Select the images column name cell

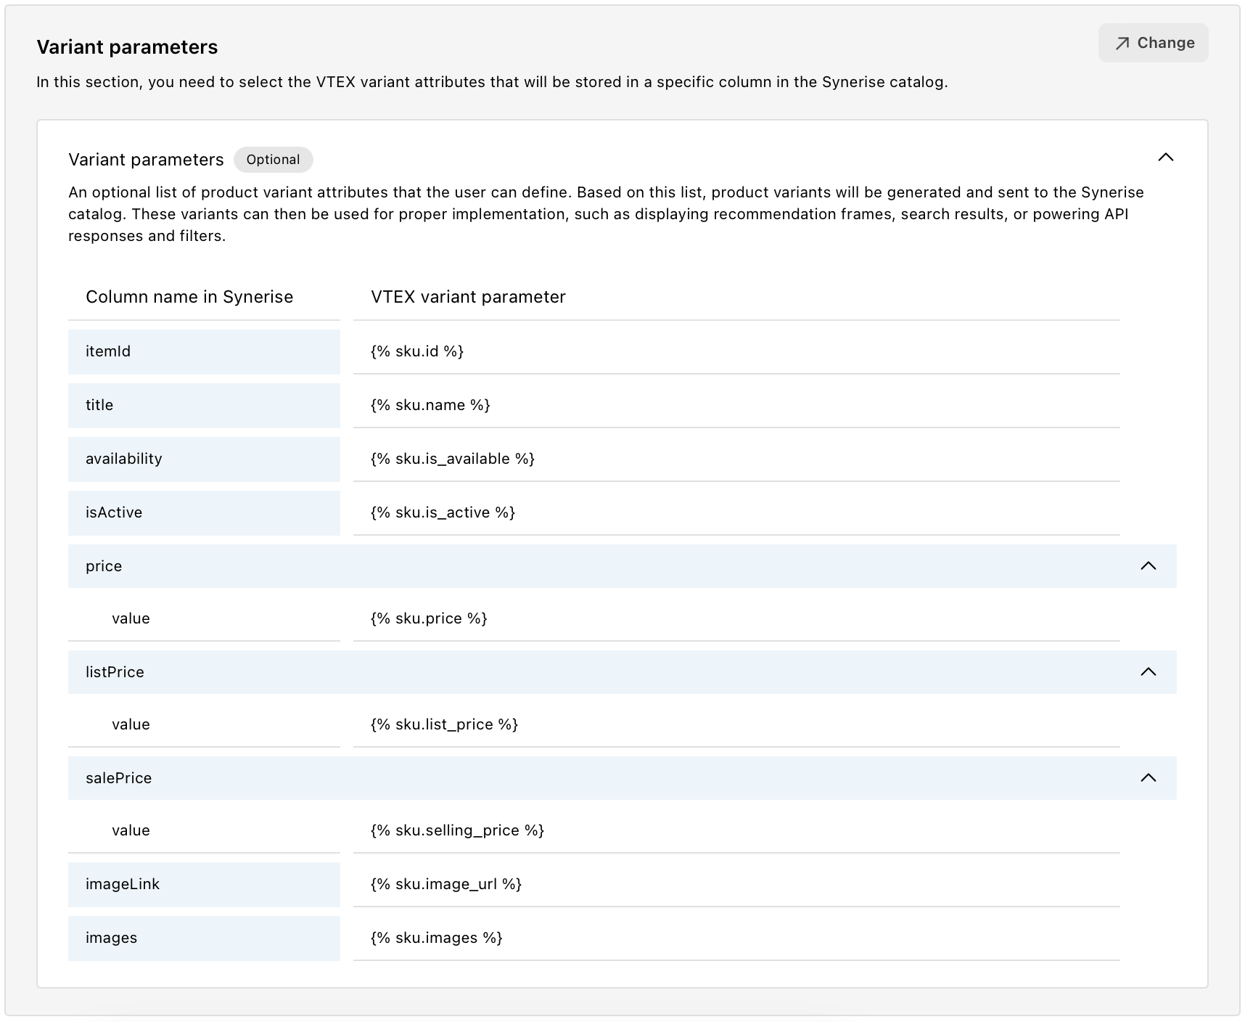tap(204, 938)
